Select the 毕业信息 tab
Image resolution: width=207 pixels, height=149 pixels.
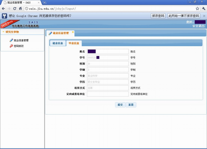[74, 43]
